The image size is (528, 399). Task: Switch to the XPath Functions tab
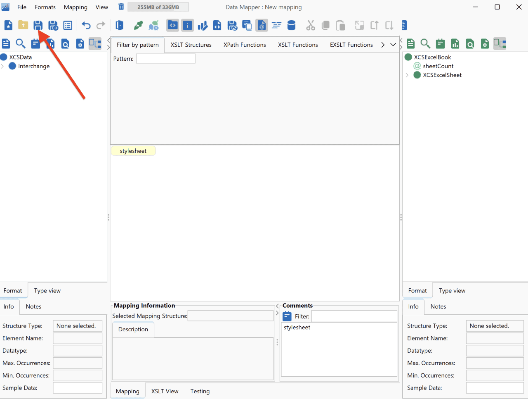245,45
